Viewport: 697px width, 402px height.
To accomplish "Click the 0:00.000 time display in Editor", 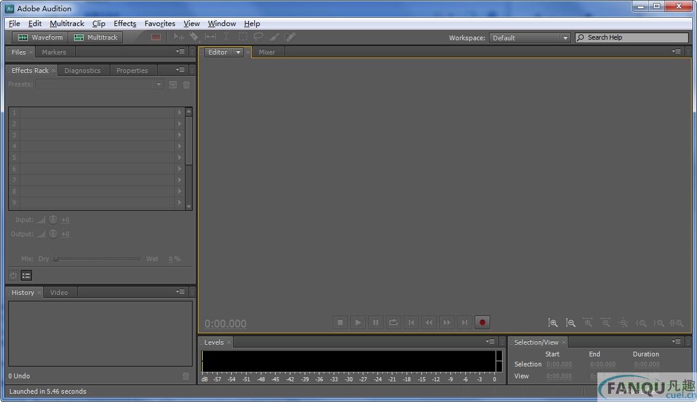I will 225,323.
